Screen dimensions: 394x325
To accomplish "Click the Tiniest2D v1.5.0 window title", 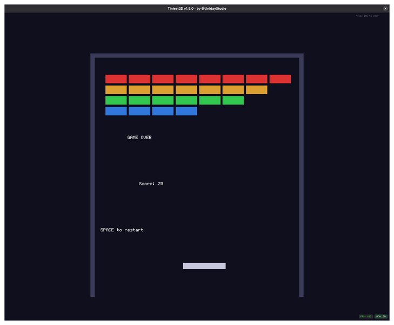I will (x=197, y=9).
